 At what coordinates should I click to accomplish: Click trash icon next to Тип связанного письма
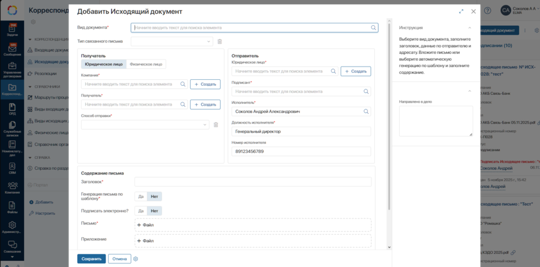point(220,41)
